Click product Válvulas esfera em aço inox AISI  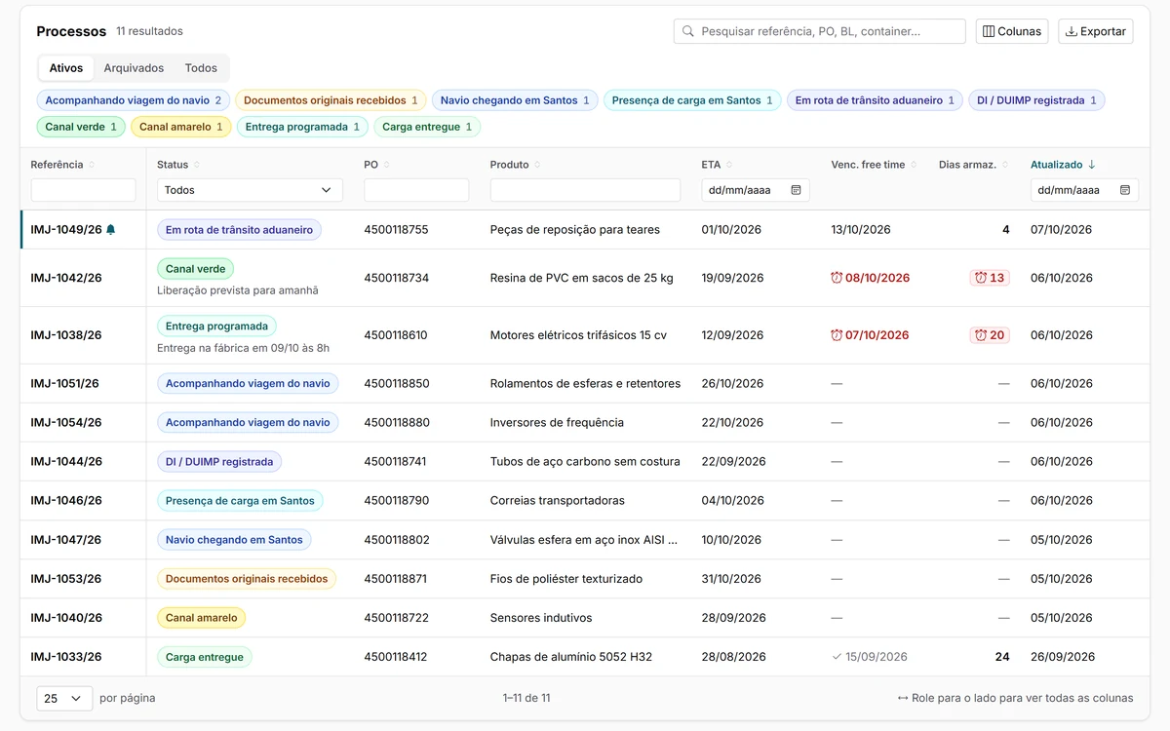[583, 540]
